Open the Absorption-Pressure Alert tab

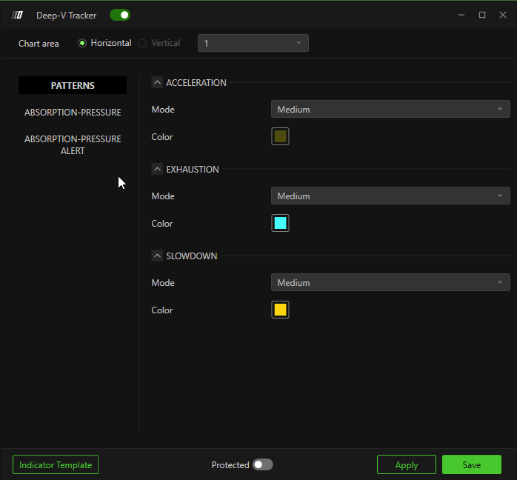click(73, 145)
